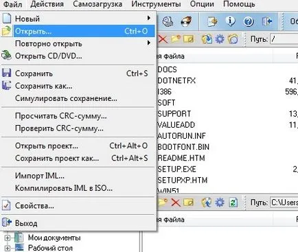The width and height of the screenshot is (298, 252).
Task: Click new folder icon in image toolbar
Action: pos(176,39)
